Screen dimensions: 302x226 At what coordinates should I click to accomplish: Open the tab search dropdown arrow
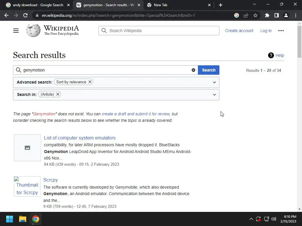[255, 4]
